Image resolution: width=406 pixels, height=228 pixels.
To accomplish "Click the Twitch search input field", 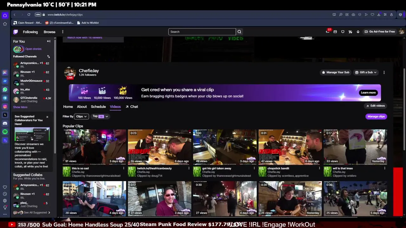I will pyautogui.click(x=202, y=32).
